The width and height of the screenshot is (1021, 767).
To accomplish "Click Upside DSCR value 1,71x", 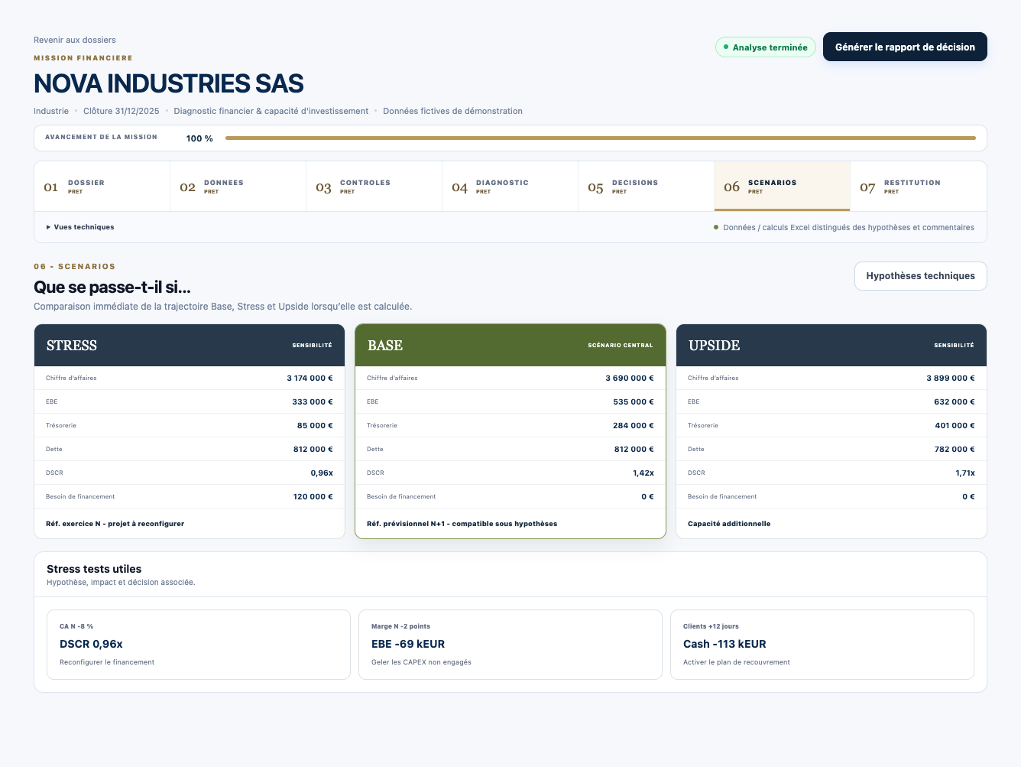I will click(965, 473).
